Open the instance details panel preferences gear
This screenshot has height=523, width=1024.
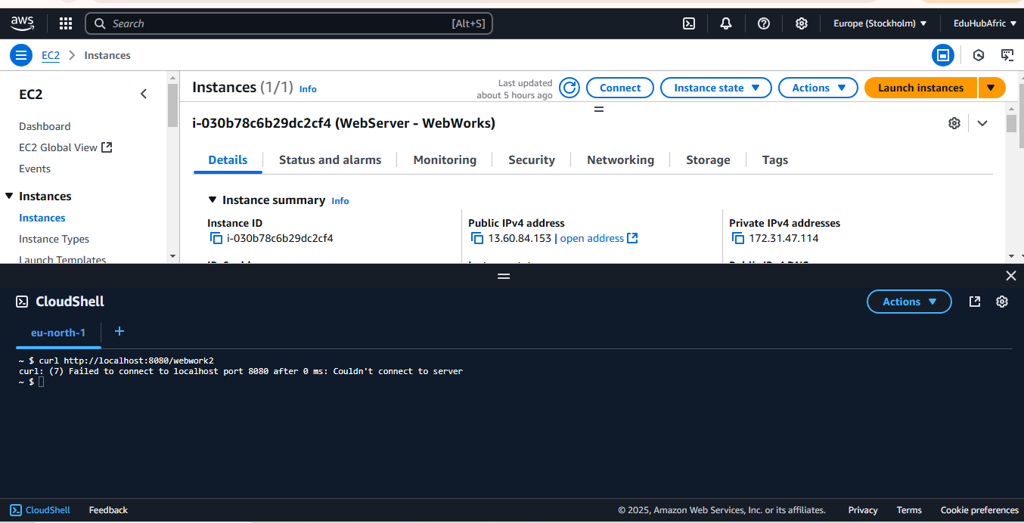[954, 123]
